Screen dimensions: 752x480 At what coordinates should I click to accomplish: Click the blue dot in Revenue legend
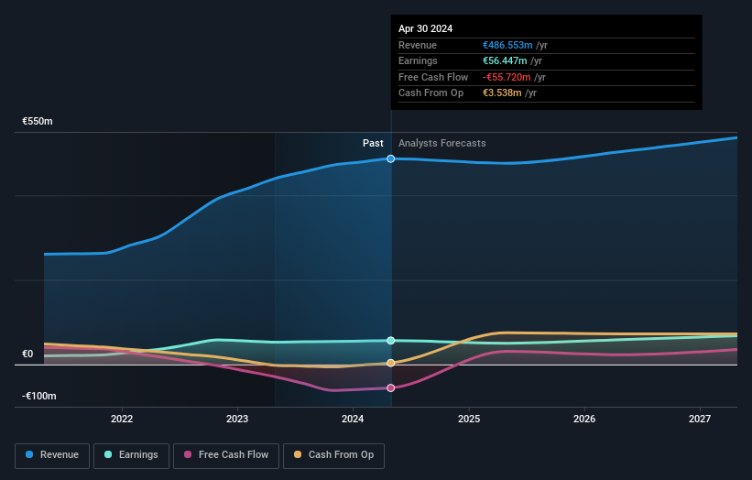click(x=29, y=454)
